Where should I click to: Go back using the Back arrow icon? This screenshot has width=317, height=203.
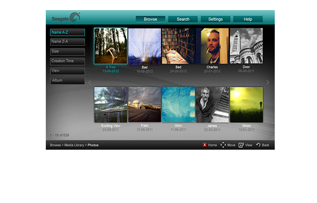[x=258, y=145]
